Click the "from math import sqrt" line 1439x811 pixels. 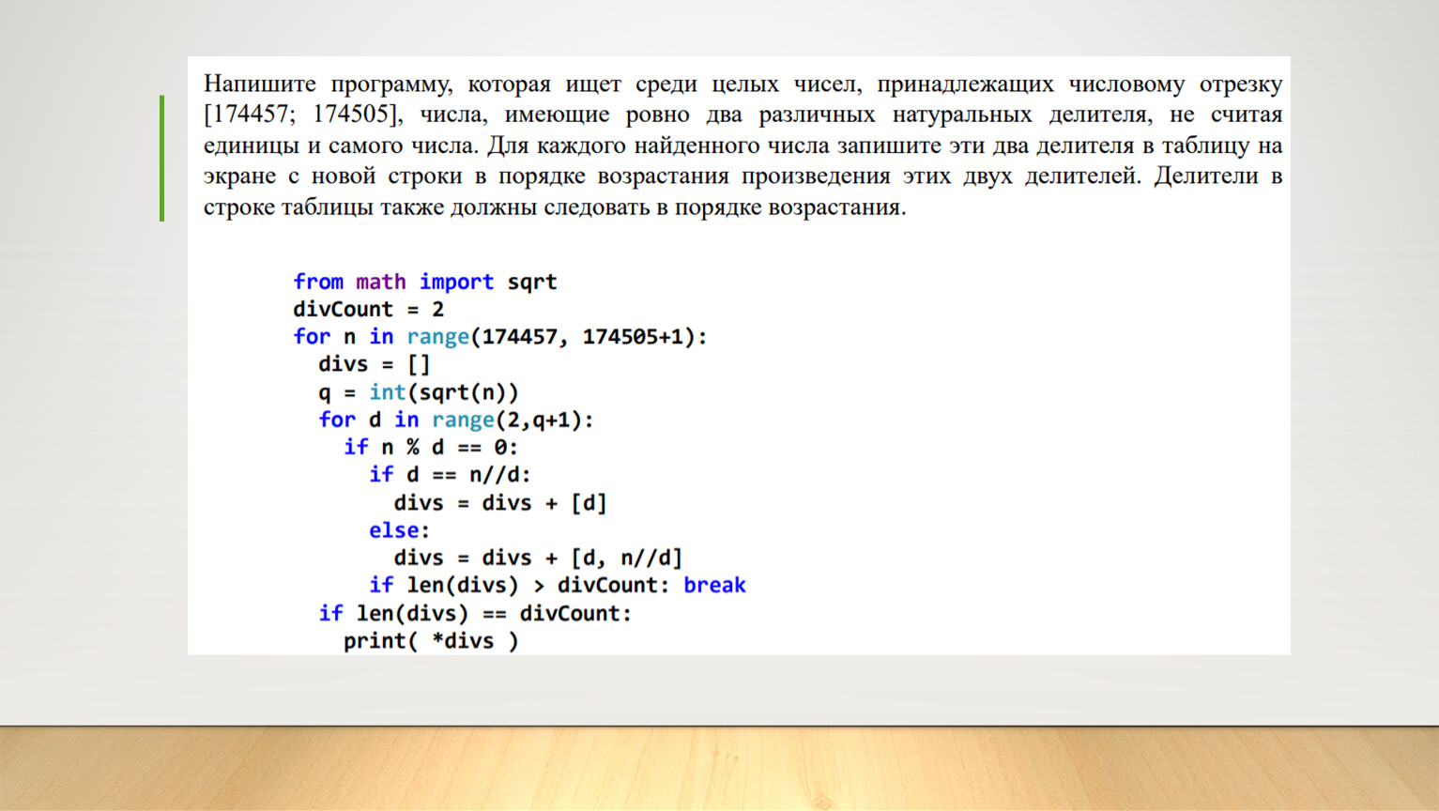(424, 282)
